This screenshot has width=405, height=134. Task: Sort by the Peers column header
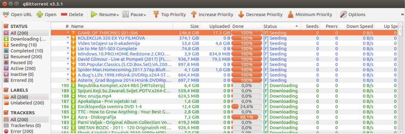[x=329, y=26]
